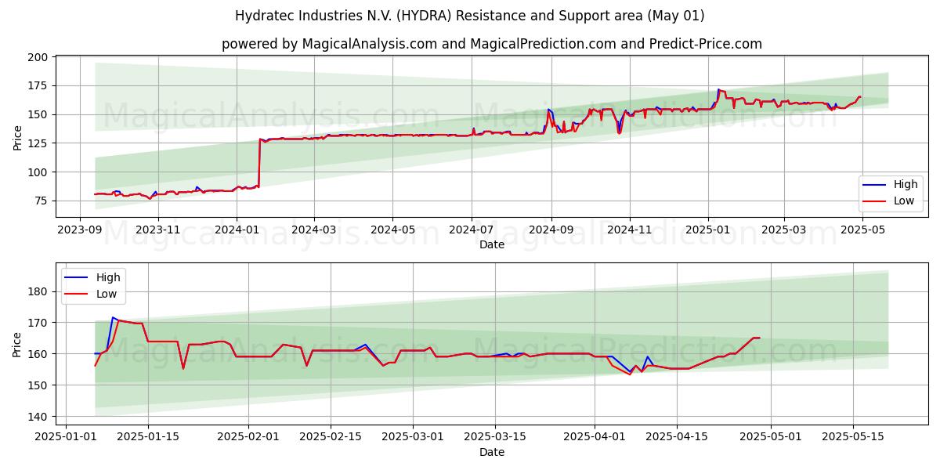Click the 2025-04-01 tick label

[x=595, y=436]
